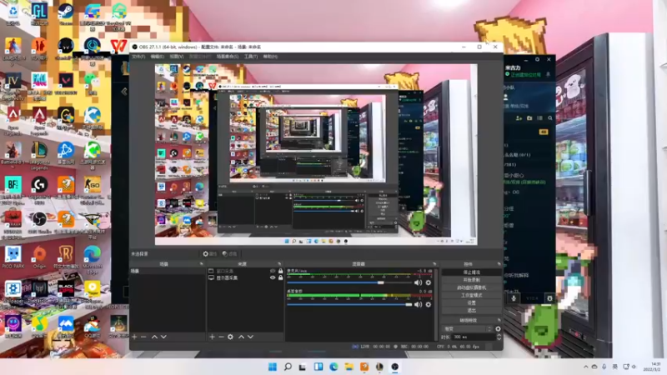
Task: Click the 退出 button in OBS controls
Action: point(471,310)
